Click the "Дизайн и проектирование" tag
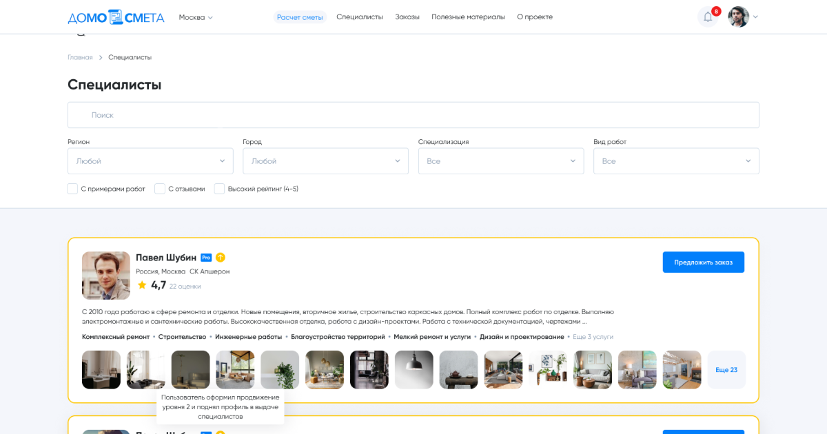 pos(522,337)
